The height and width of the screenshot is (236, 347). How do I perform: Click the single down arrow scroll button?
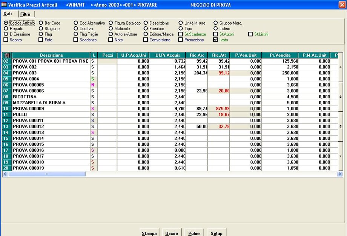pos(340,156)
